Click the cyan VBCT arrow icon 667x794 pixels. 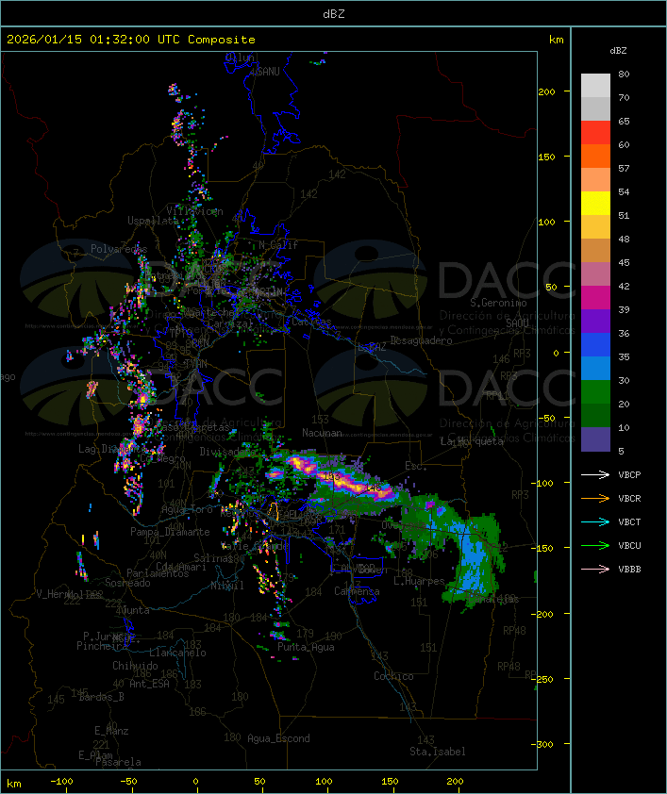coord(596,521)
